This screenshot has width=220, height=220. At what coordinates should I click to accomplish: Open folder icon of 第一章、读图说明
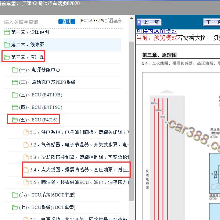tap(7, 32)
